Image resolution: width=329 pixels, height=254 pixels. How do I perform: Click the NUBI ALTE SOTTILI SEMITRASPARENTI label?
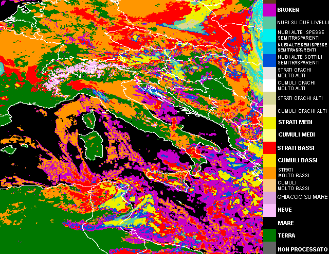[x=300, y=60]
